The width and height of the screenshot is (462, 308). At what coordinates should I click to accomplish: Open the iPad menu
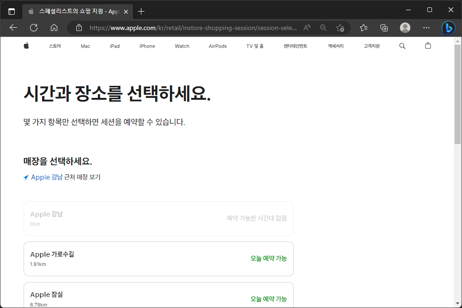coord(115,46)
